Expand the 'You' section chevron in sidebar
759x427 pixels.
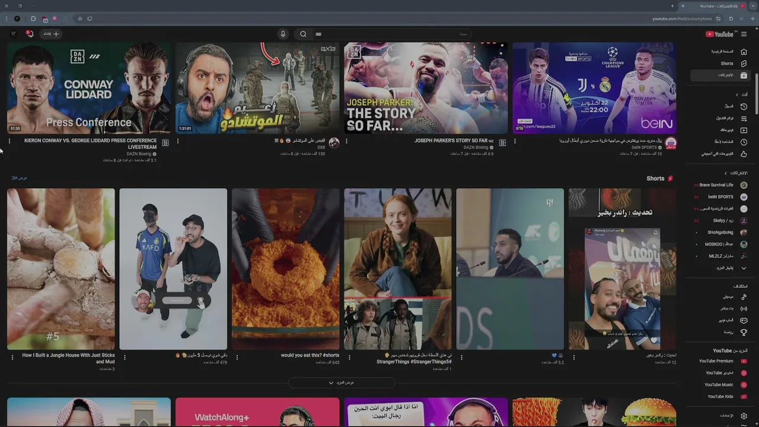(737, 94)
